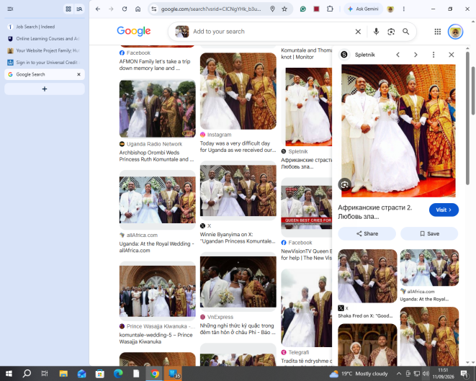Open Google Lens image search icon
Image resolution: width=476 pixels, height=381 pixels.
point(391,32)
